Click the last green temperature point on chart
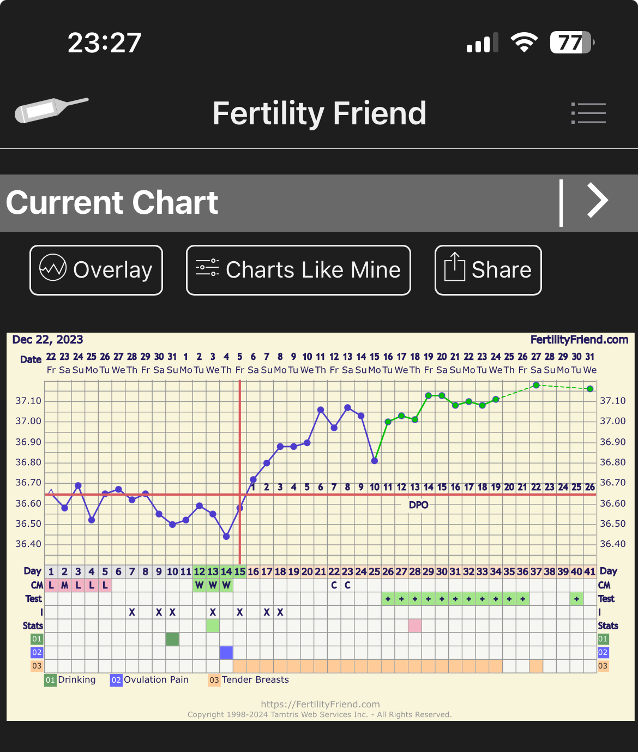The image size is (638, 752). click(590, 389)
